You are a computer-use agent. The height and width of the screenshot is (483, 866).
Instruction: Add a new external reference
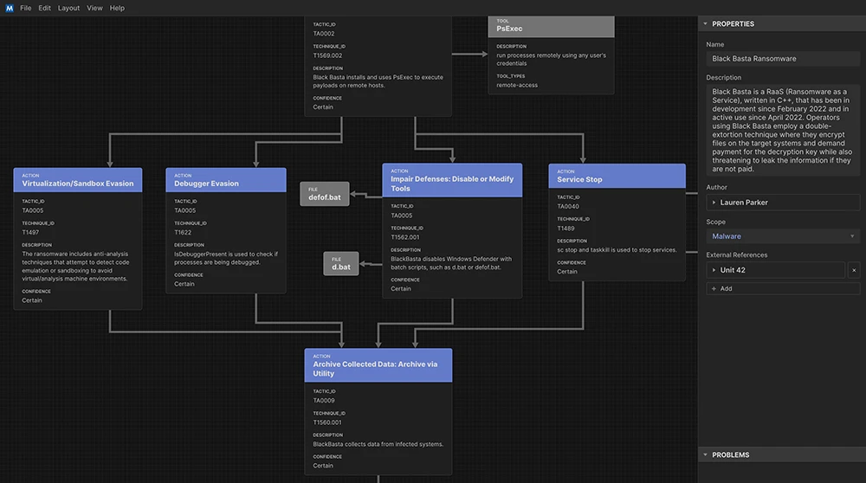[721, 288]
